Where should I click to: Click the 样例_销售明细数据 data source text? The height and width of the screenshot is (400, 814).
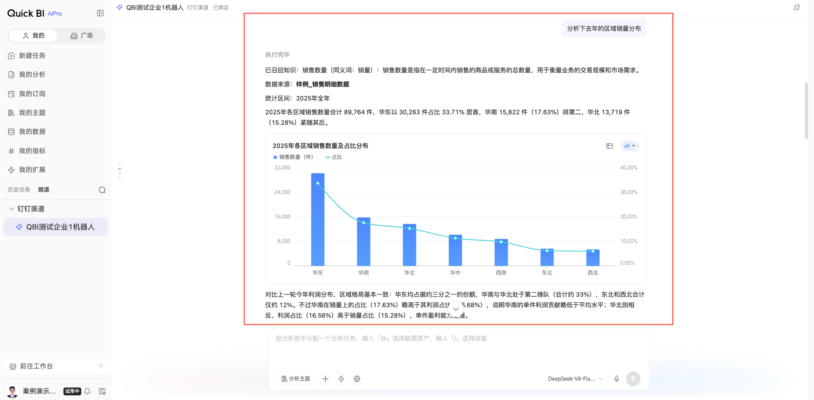coord(323,84)
